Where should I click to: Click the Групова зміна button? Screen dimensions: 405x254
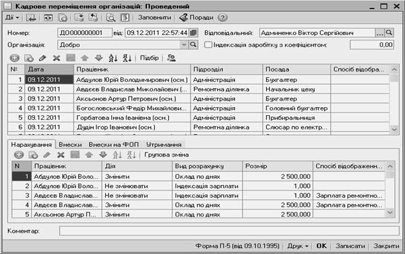[x=166, y=155]
